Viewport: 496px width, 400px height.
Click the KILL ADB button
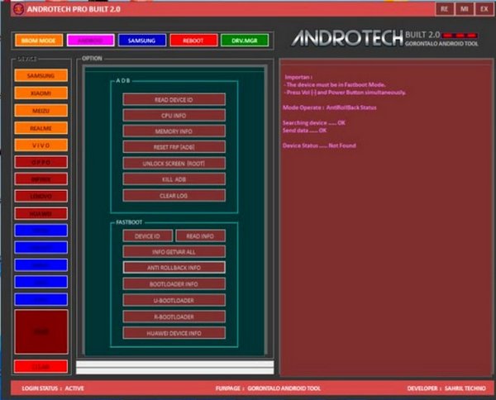[174, 179]
